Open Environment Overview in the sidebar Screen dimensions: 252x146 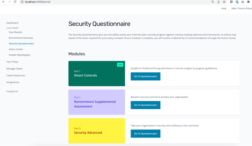(21, 38)
